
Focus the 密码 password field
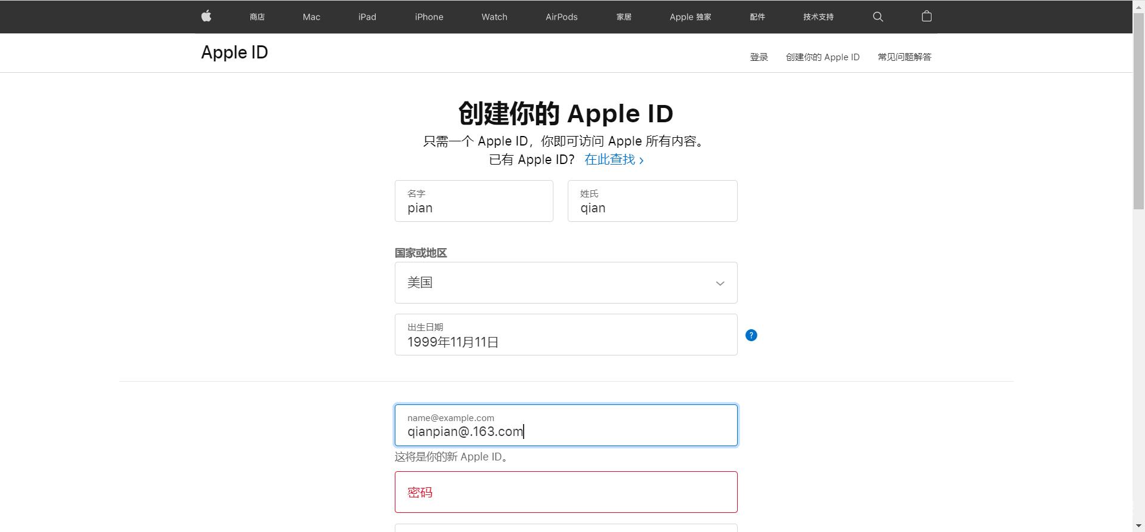click(566, 492)
